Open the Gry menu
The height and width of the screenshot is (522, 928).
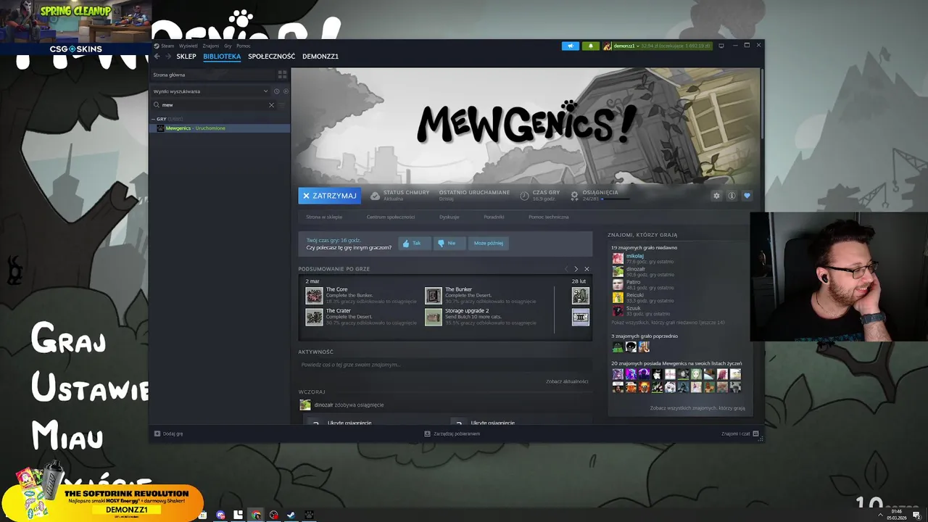click(x=228, y=46)
